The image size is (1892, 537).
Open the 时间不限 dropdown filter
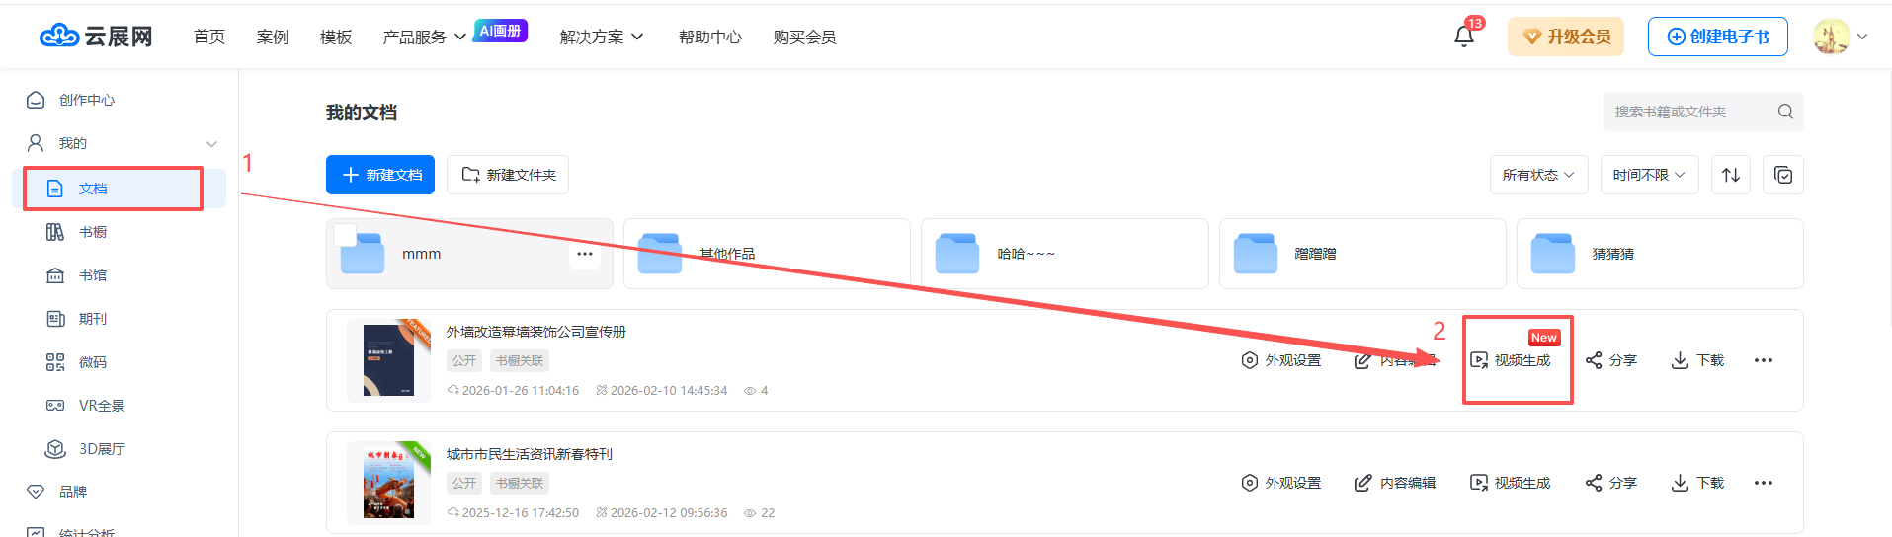tap(1649, 175)
